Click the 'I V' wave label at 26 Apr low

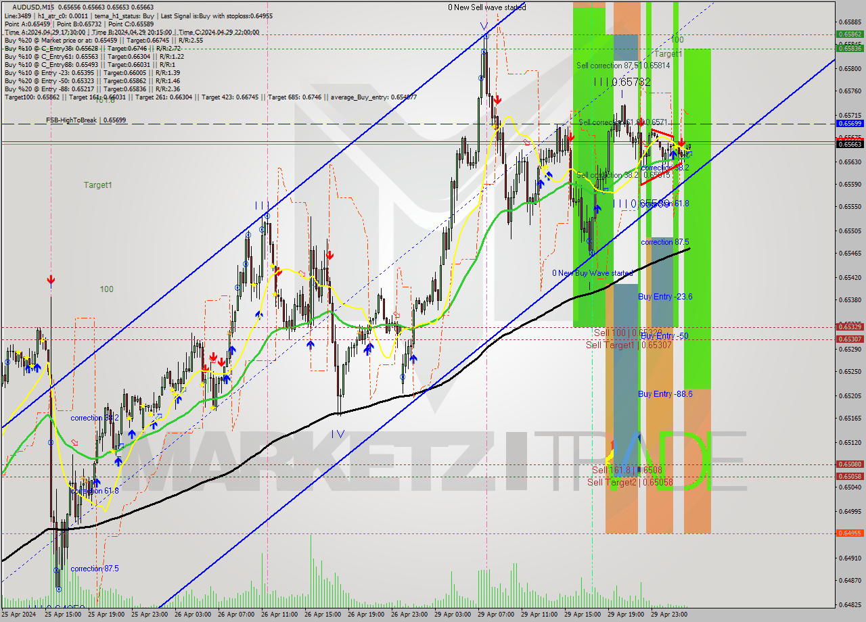click(338, 433)
